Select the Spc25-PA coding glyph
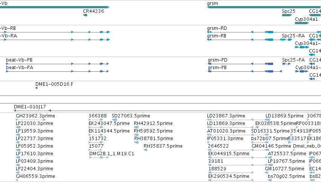This screenshot has height=182, width=321. [x=286, y=64]
